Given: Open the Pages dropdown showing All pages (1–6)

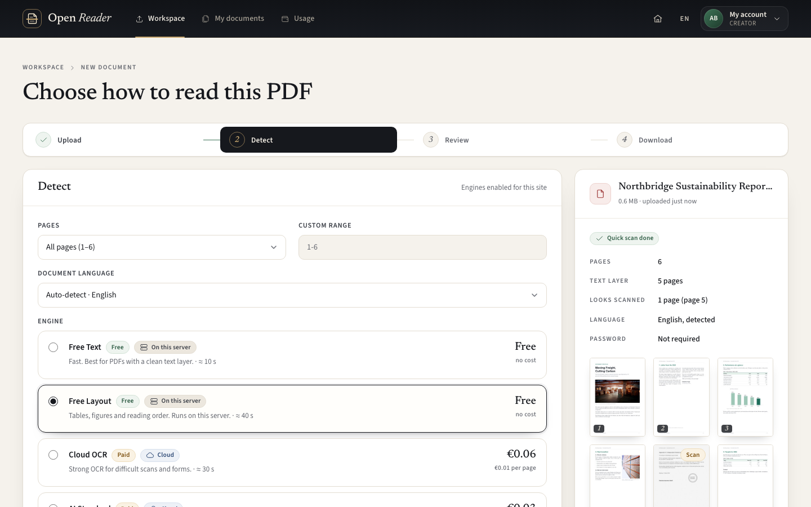Looking at the screenshot, I should [x=162, y=247].
